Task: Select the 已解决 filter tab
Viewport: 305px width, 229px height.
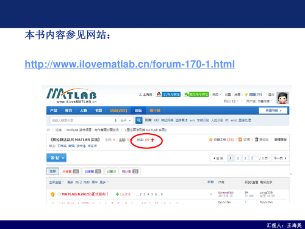Action: [x=112, y=172]
